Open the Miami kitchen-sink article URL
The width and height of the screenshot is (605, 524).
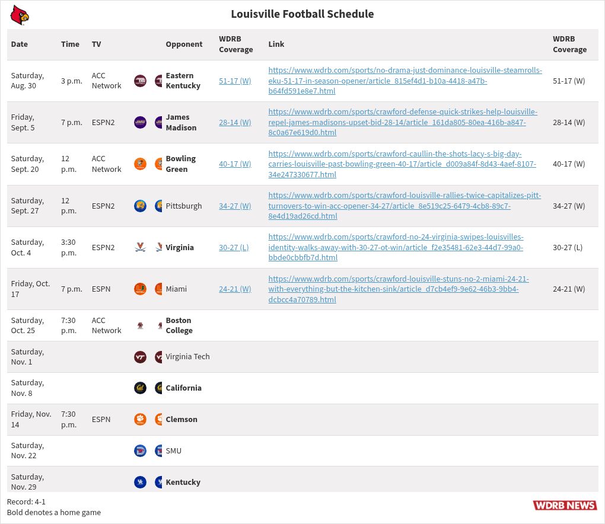click(398, 289)
